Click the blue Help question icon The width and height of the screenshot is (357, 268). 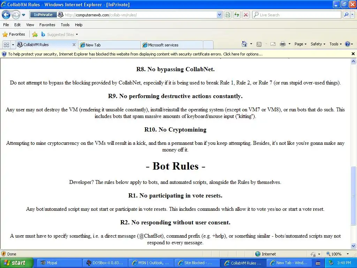pos(348,44)
